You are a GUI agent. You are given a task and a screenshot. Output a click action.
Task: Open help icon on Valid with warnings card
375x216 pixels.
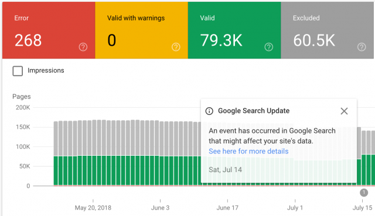[176, 47]
